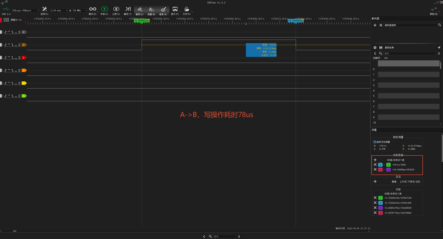Screen dimensions: 443x239
Task: Save decode results with floppy icon
Action: coord(381,48)
